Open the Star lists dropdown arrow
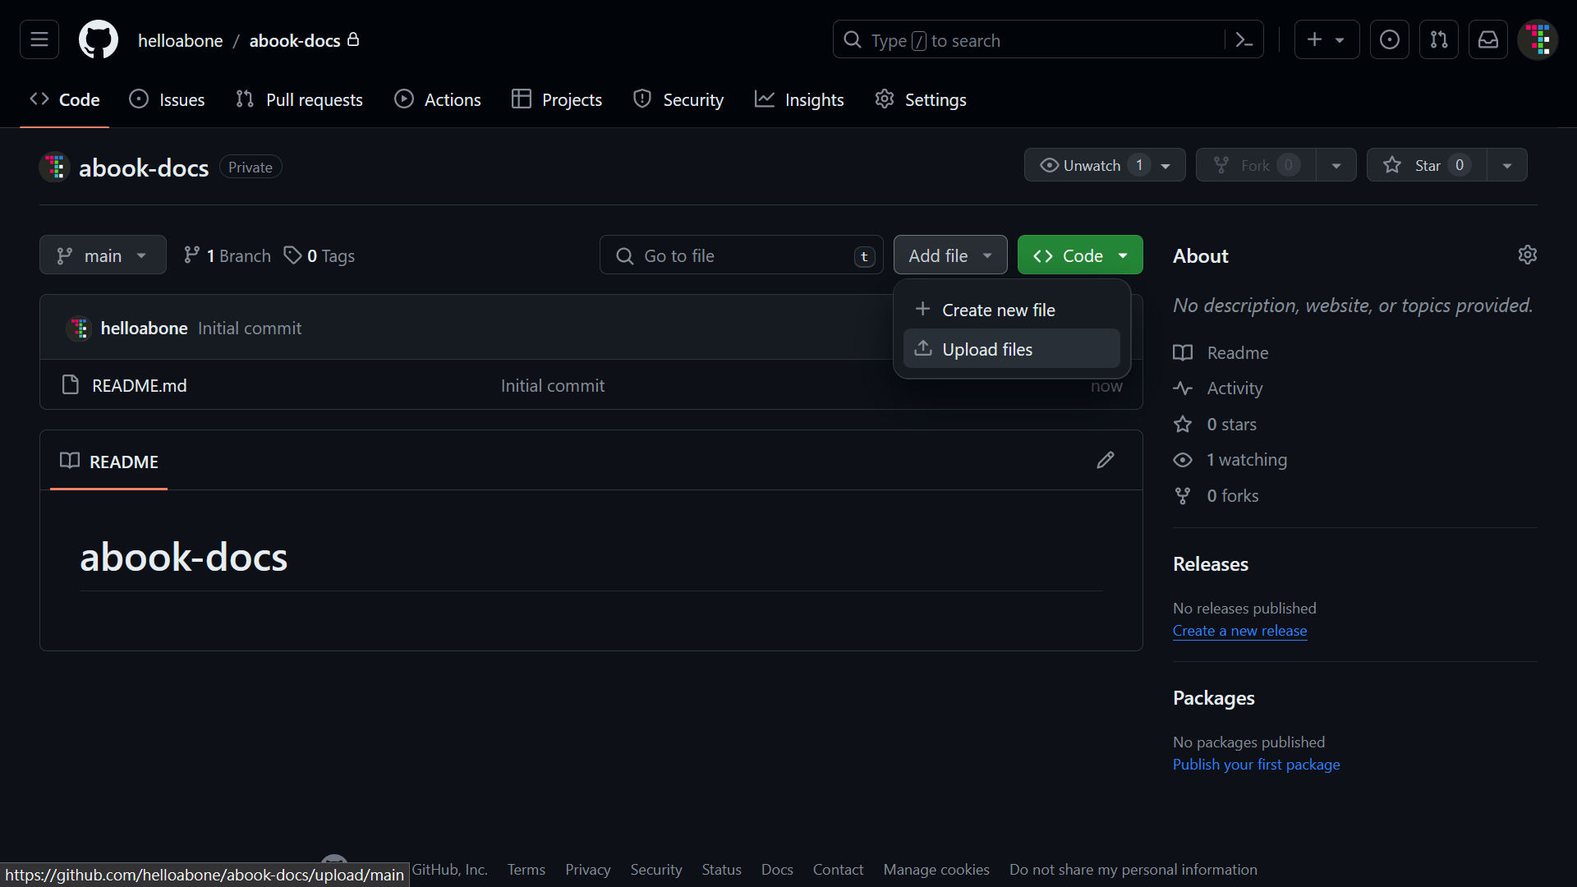 click(x=1507, y=165)
